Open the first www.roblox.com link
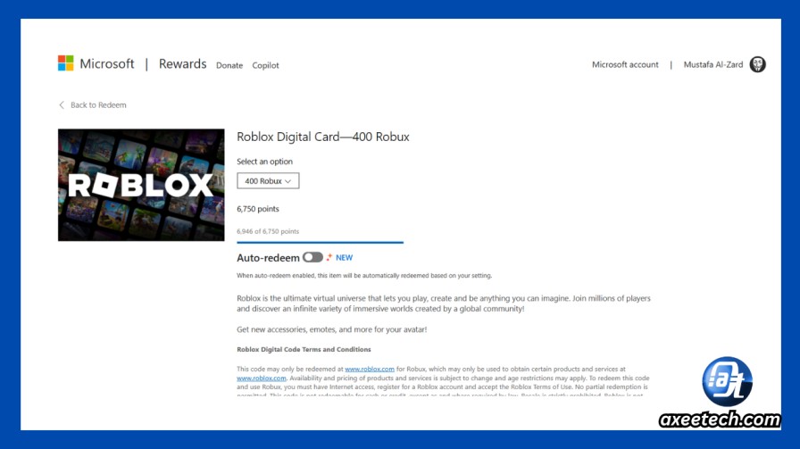Screen dimensions: 800x449 (370, 369)
